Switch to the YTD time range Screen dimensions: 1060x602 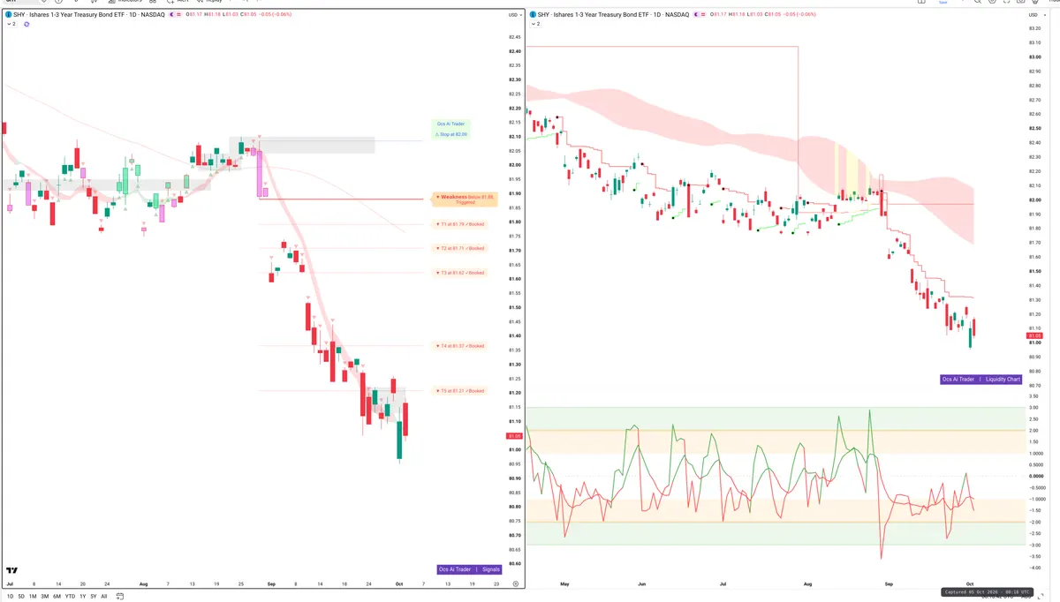70,596
